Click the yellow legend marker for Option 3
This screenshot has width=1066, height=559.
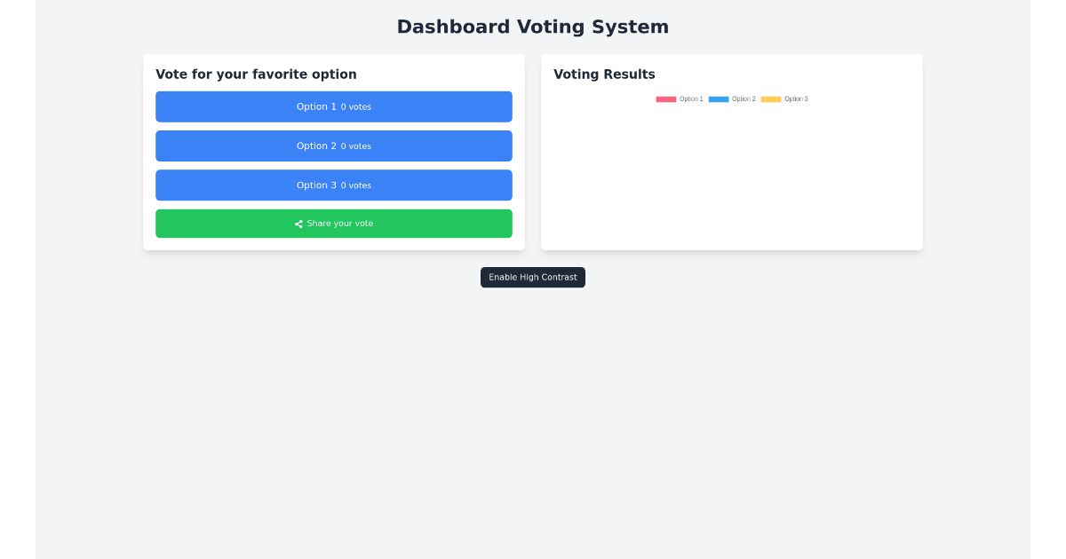(772, 98)
